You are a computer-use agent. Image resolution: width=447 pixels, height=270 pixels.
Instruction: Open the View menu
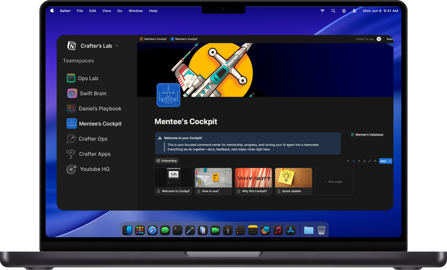pyautogui.click(x=107, y=11)
